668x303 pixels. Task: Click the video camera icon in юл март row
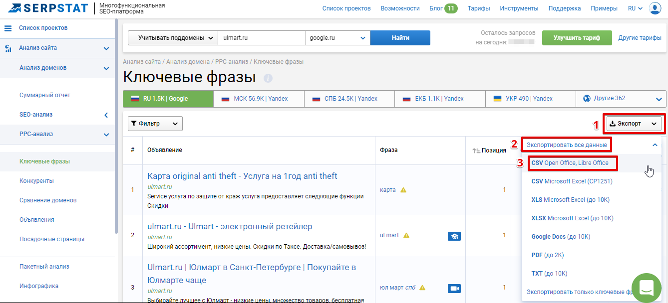(454, 289)
